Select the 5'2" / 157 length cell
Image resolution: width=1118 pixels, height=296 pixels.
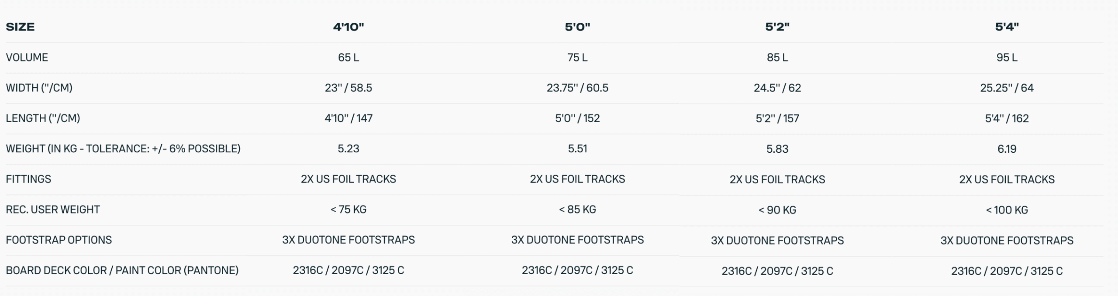click(777, 118)
